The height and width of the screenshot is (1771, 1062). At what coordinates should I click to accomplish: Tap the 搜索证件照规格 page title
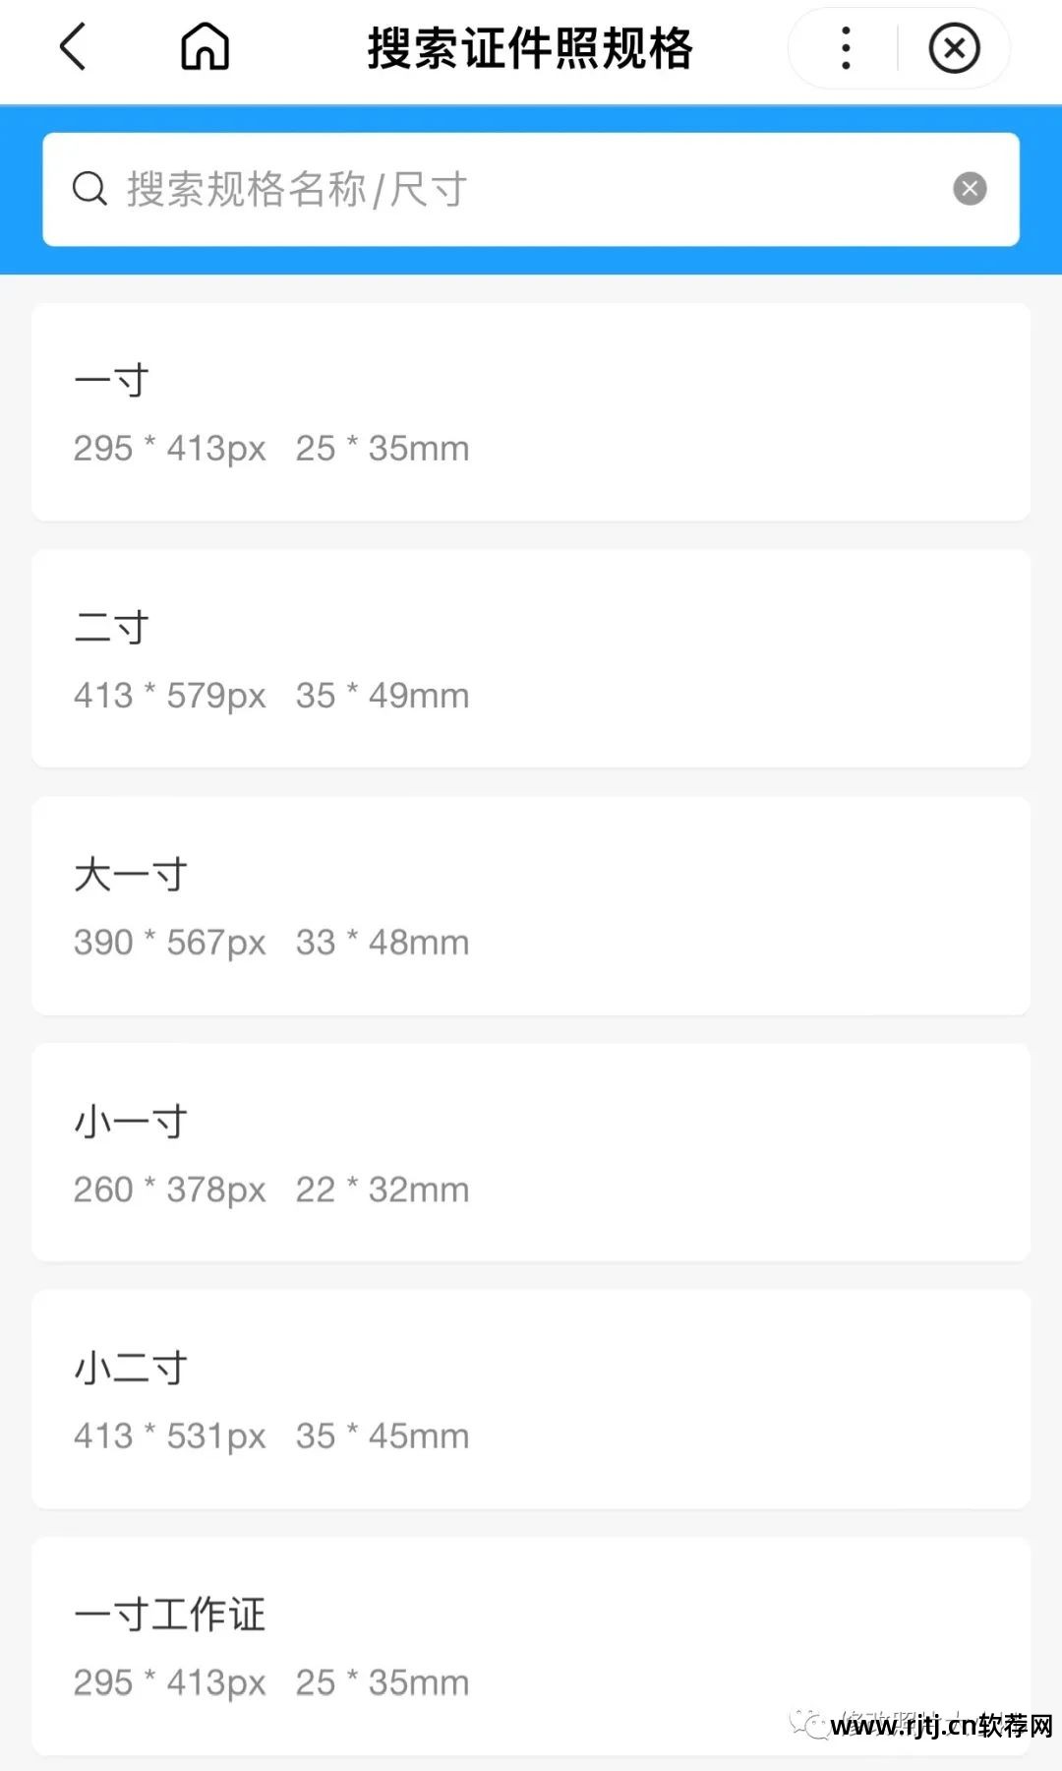tap(530, 48)
